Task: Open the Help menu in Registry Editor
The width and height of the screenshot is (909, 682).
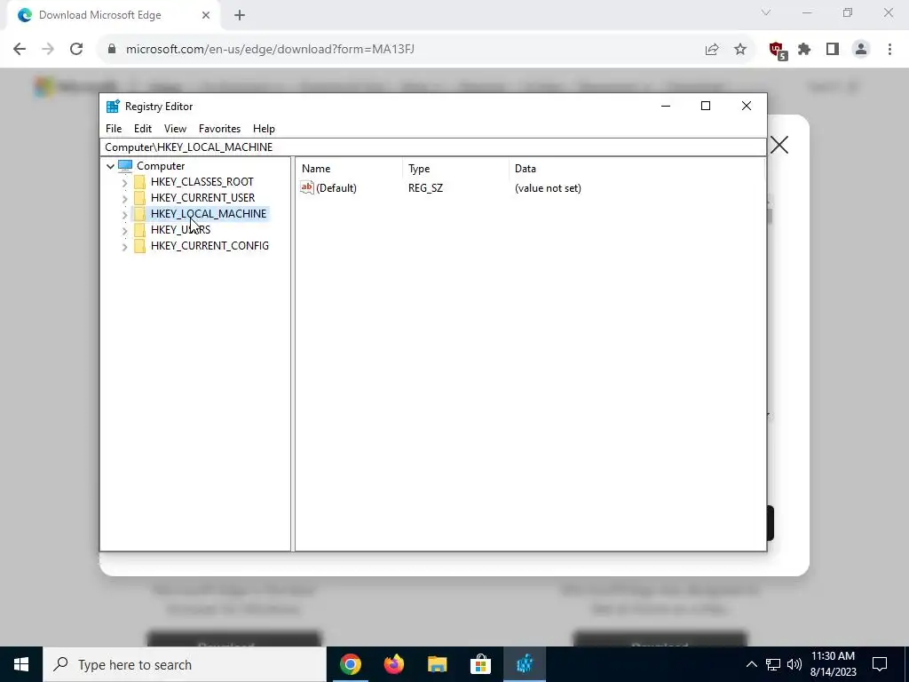Action: point(264,129)
